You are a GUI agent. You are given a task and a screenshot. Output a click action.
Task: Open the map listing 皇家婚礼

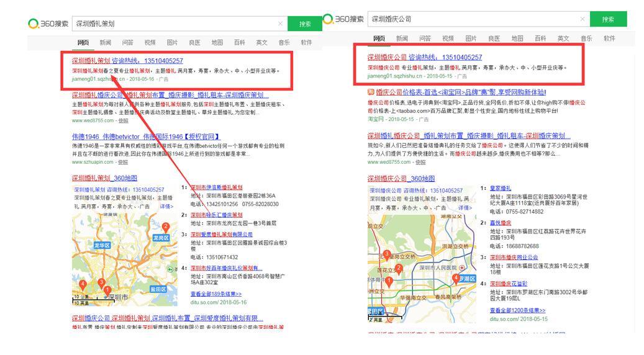(x=501, y=189)
